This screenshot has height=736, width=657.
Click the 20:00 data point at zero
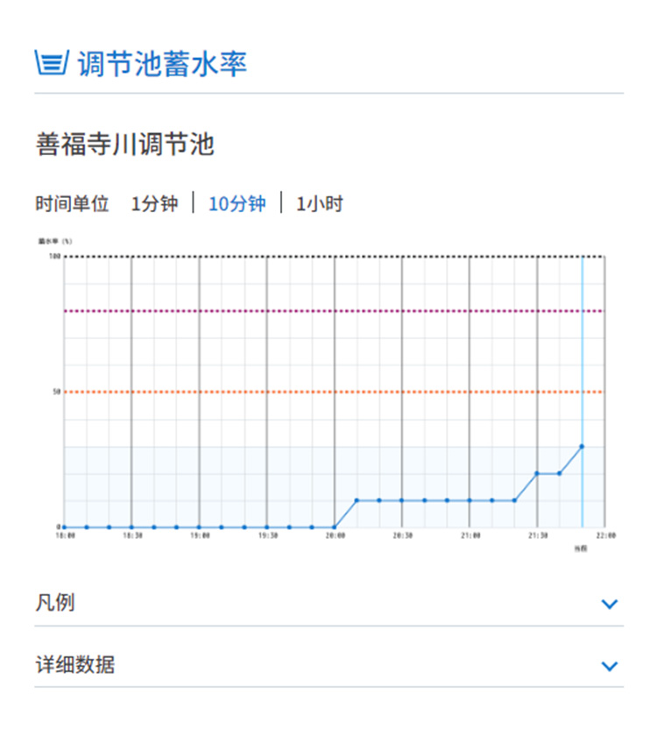(x=334, y=527)
